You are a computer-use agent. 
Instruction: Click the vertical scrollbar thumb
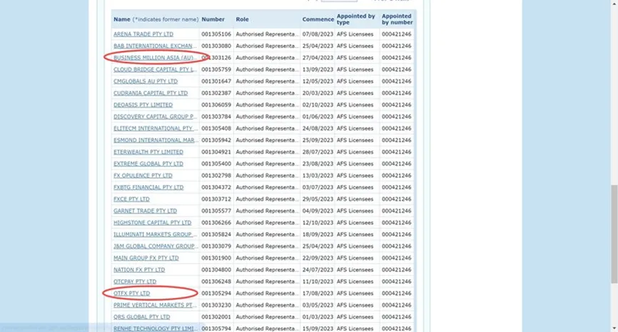[614, 234]
